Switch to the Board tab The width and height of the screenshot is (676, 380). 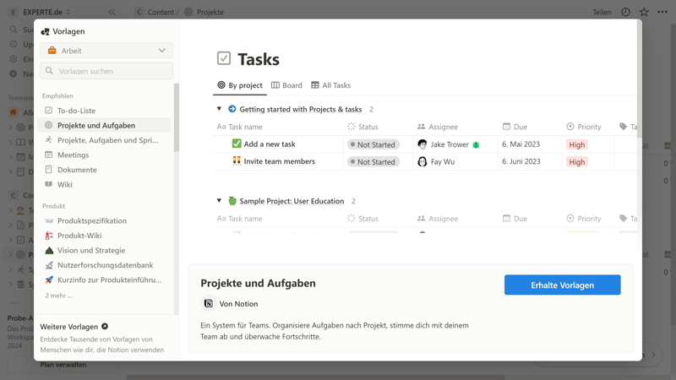pos(286,85)
